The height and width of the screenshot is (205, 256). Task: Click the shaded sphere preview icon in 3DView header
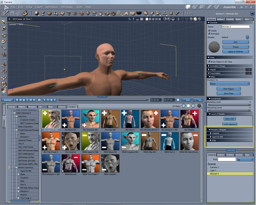pyautogui.click(x=195, y=19)
